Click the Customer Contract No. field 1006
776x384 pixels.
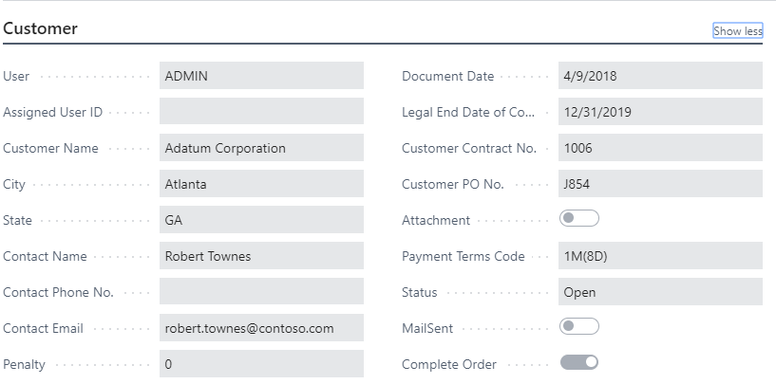[x=660, y=148]
